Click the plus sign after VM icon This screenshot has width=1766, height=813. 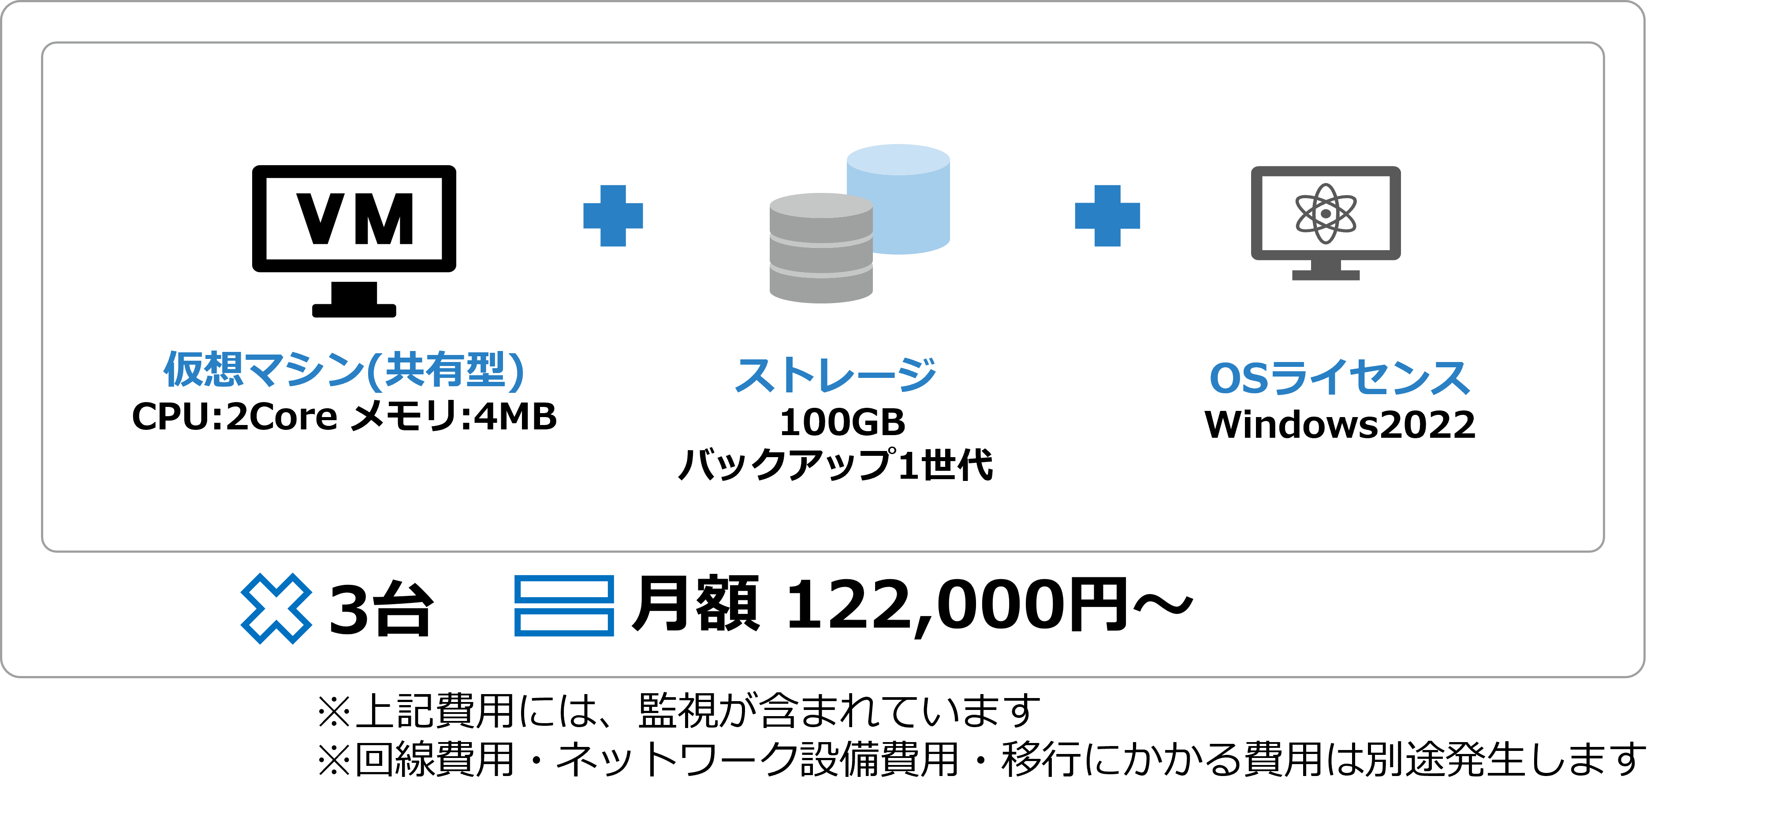tap(613, 216)
